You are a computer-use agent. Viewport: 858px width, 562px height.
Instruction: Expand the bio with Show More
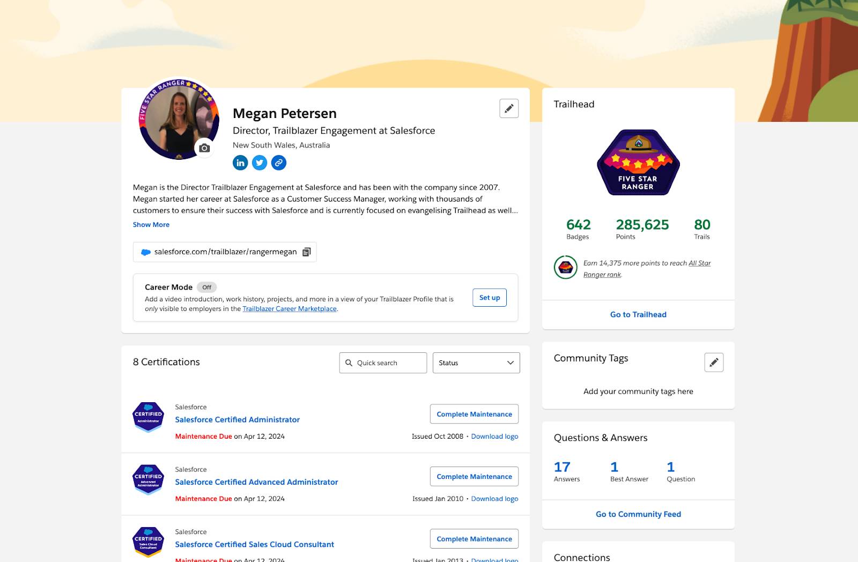151,224
